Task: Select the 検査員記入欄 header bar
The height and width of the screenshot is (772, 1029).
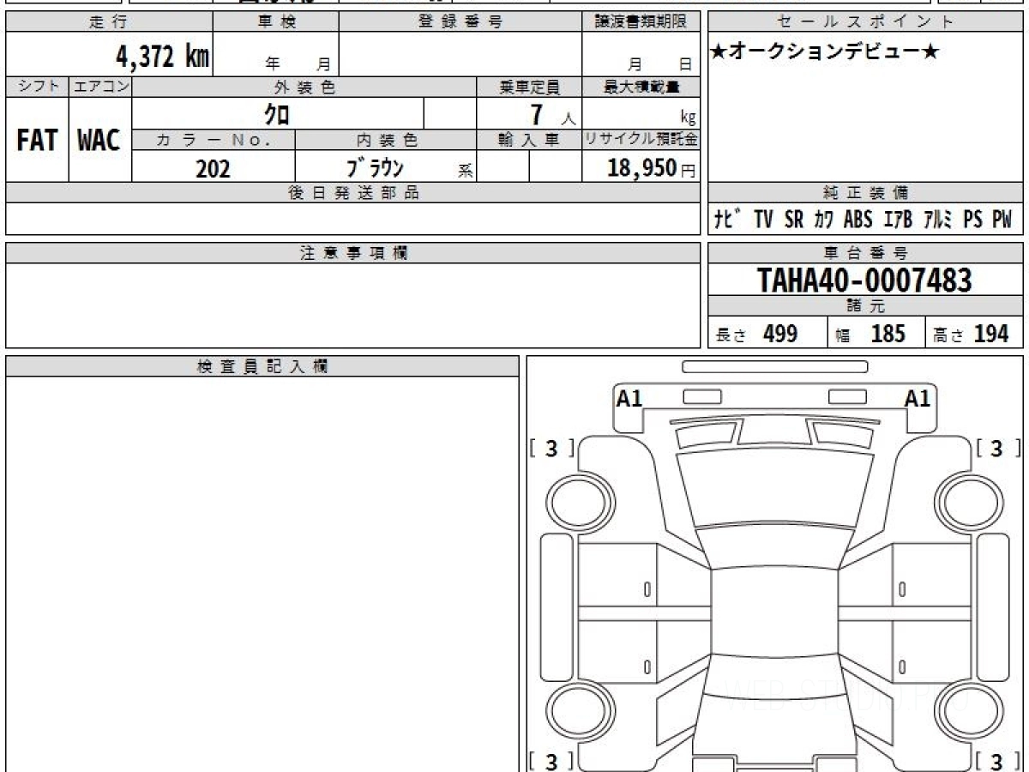Action: pos(262,366)
